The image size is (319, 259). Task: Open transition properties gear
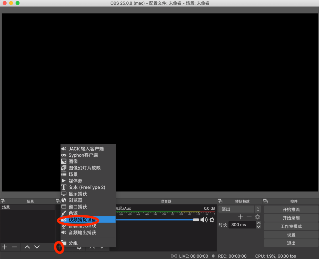click(x=258, y=217)
